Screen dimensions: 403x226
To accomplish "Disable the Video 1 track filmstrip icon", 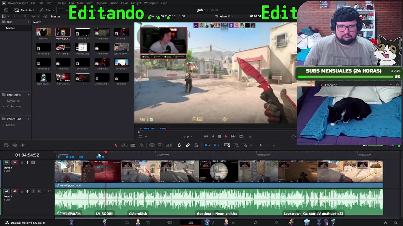I will tap(33, 163).
